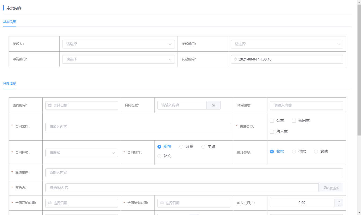Image resolution: width=361 pixels, height=215 pixels.
Task: Switch to the 基本信息 tab
Action: pos(10,22)
